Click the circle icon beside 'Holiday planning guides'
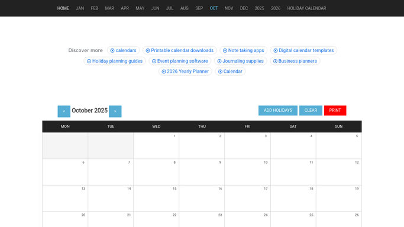 [89, 61]
